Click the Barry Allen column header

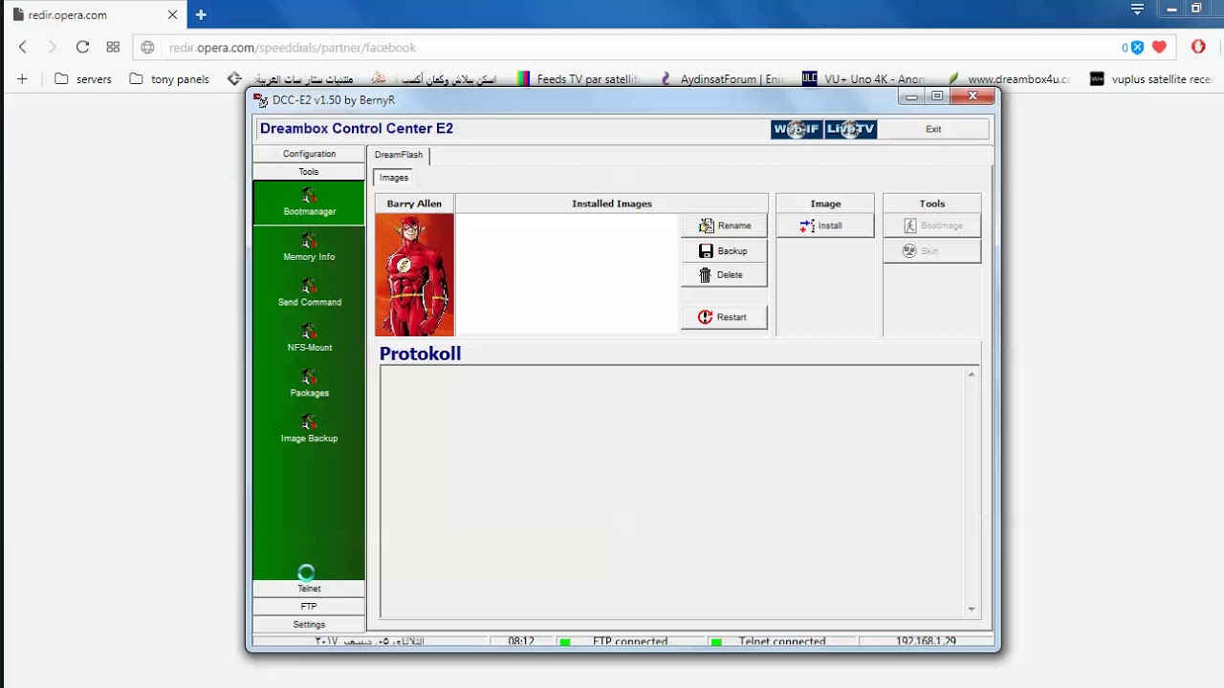pos(414,204)
